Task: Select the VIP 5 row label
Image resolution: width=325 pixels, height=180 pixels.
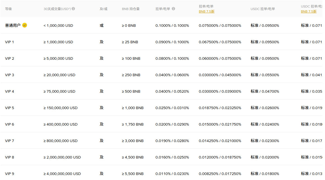Action: click(x=10, y=108)
